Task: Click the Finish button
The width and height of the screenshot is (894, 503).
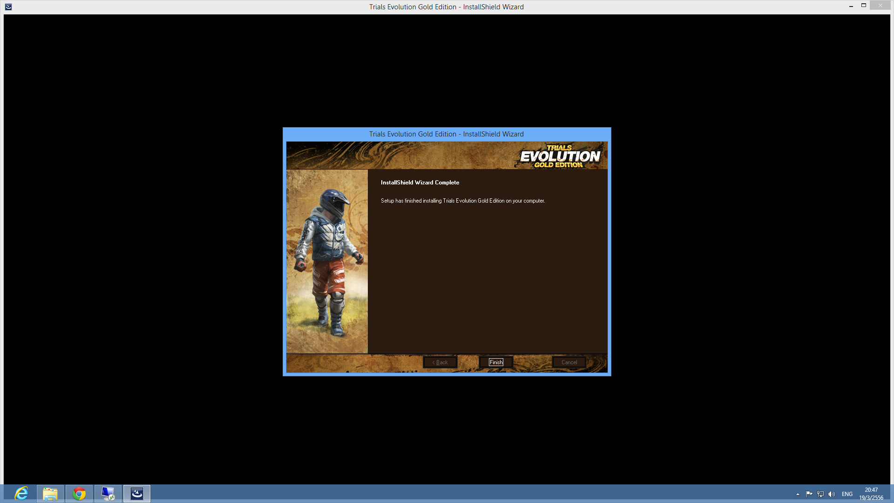Action: 496,362
